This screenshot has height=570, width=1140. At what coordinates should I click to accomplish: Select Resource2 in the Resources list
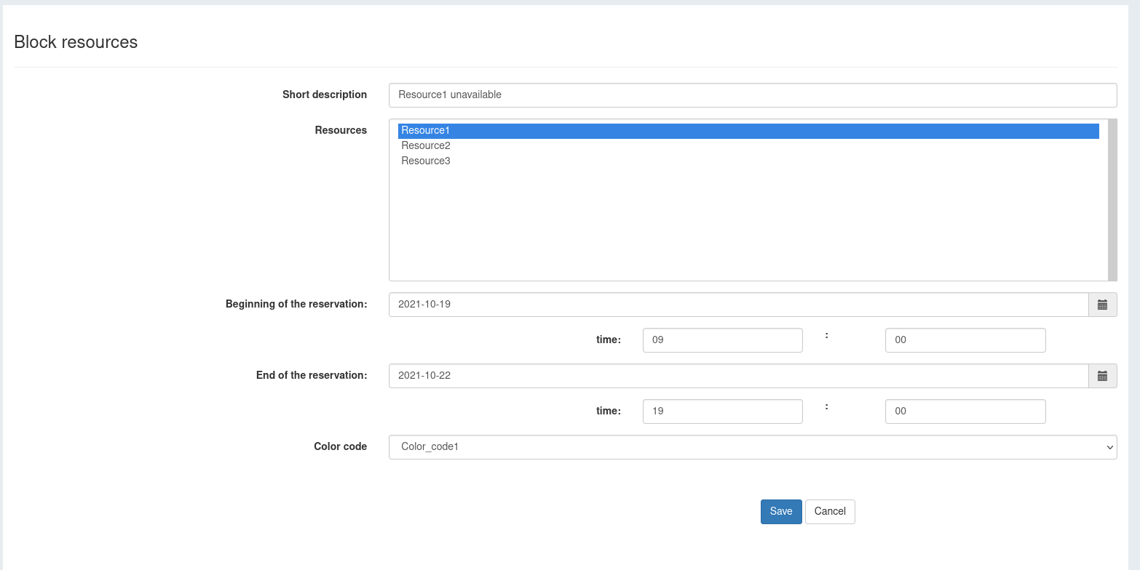click(x=748, y=146)
